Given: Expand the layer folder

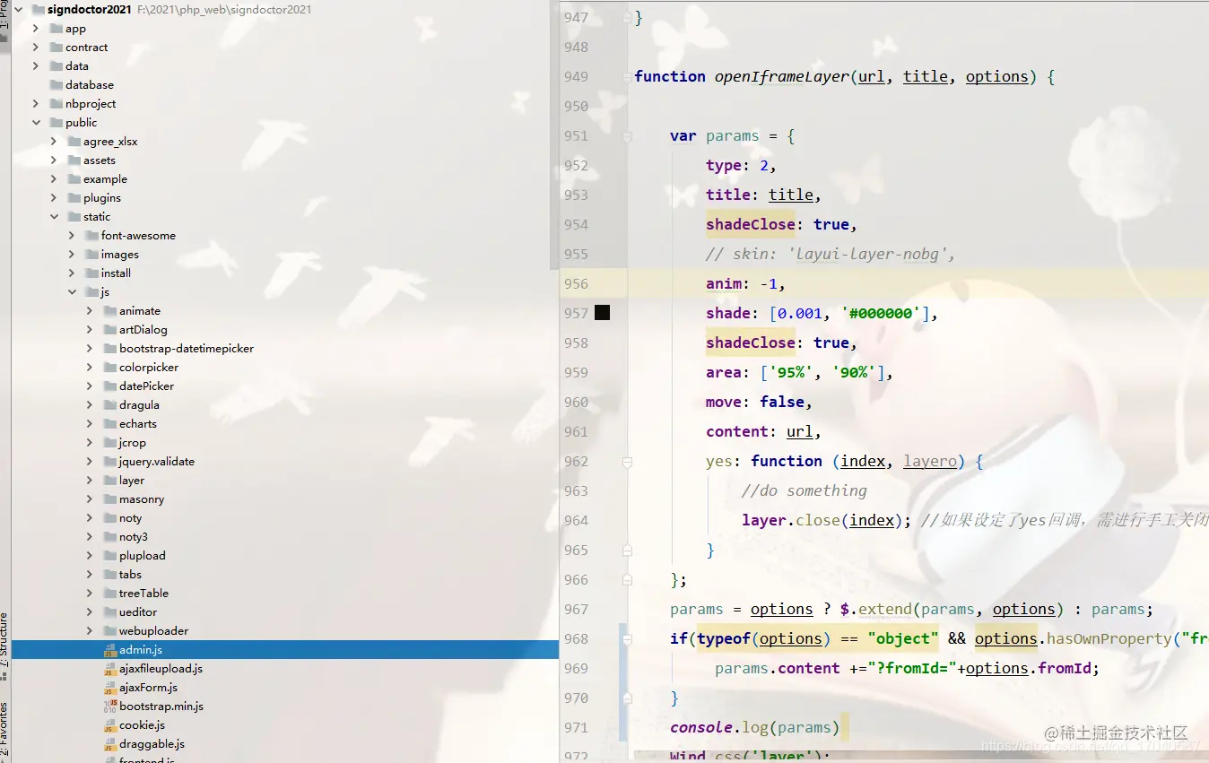Looking at the screenshot, I should tap(90, 481).
